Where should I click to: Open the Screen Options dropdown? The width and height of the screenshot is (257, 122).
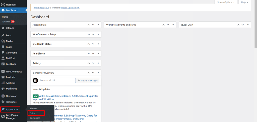(x=226, y=2)
